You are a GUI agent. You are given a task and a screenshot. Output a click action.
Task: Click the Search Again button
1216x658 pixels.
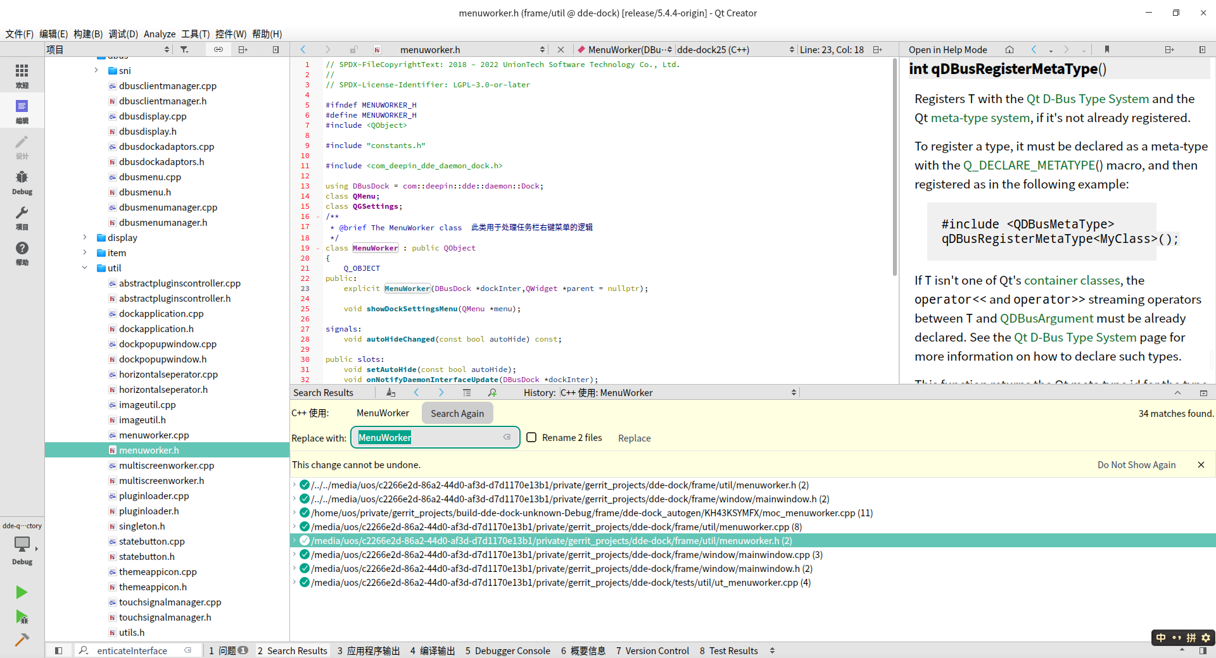pos(457,414)
